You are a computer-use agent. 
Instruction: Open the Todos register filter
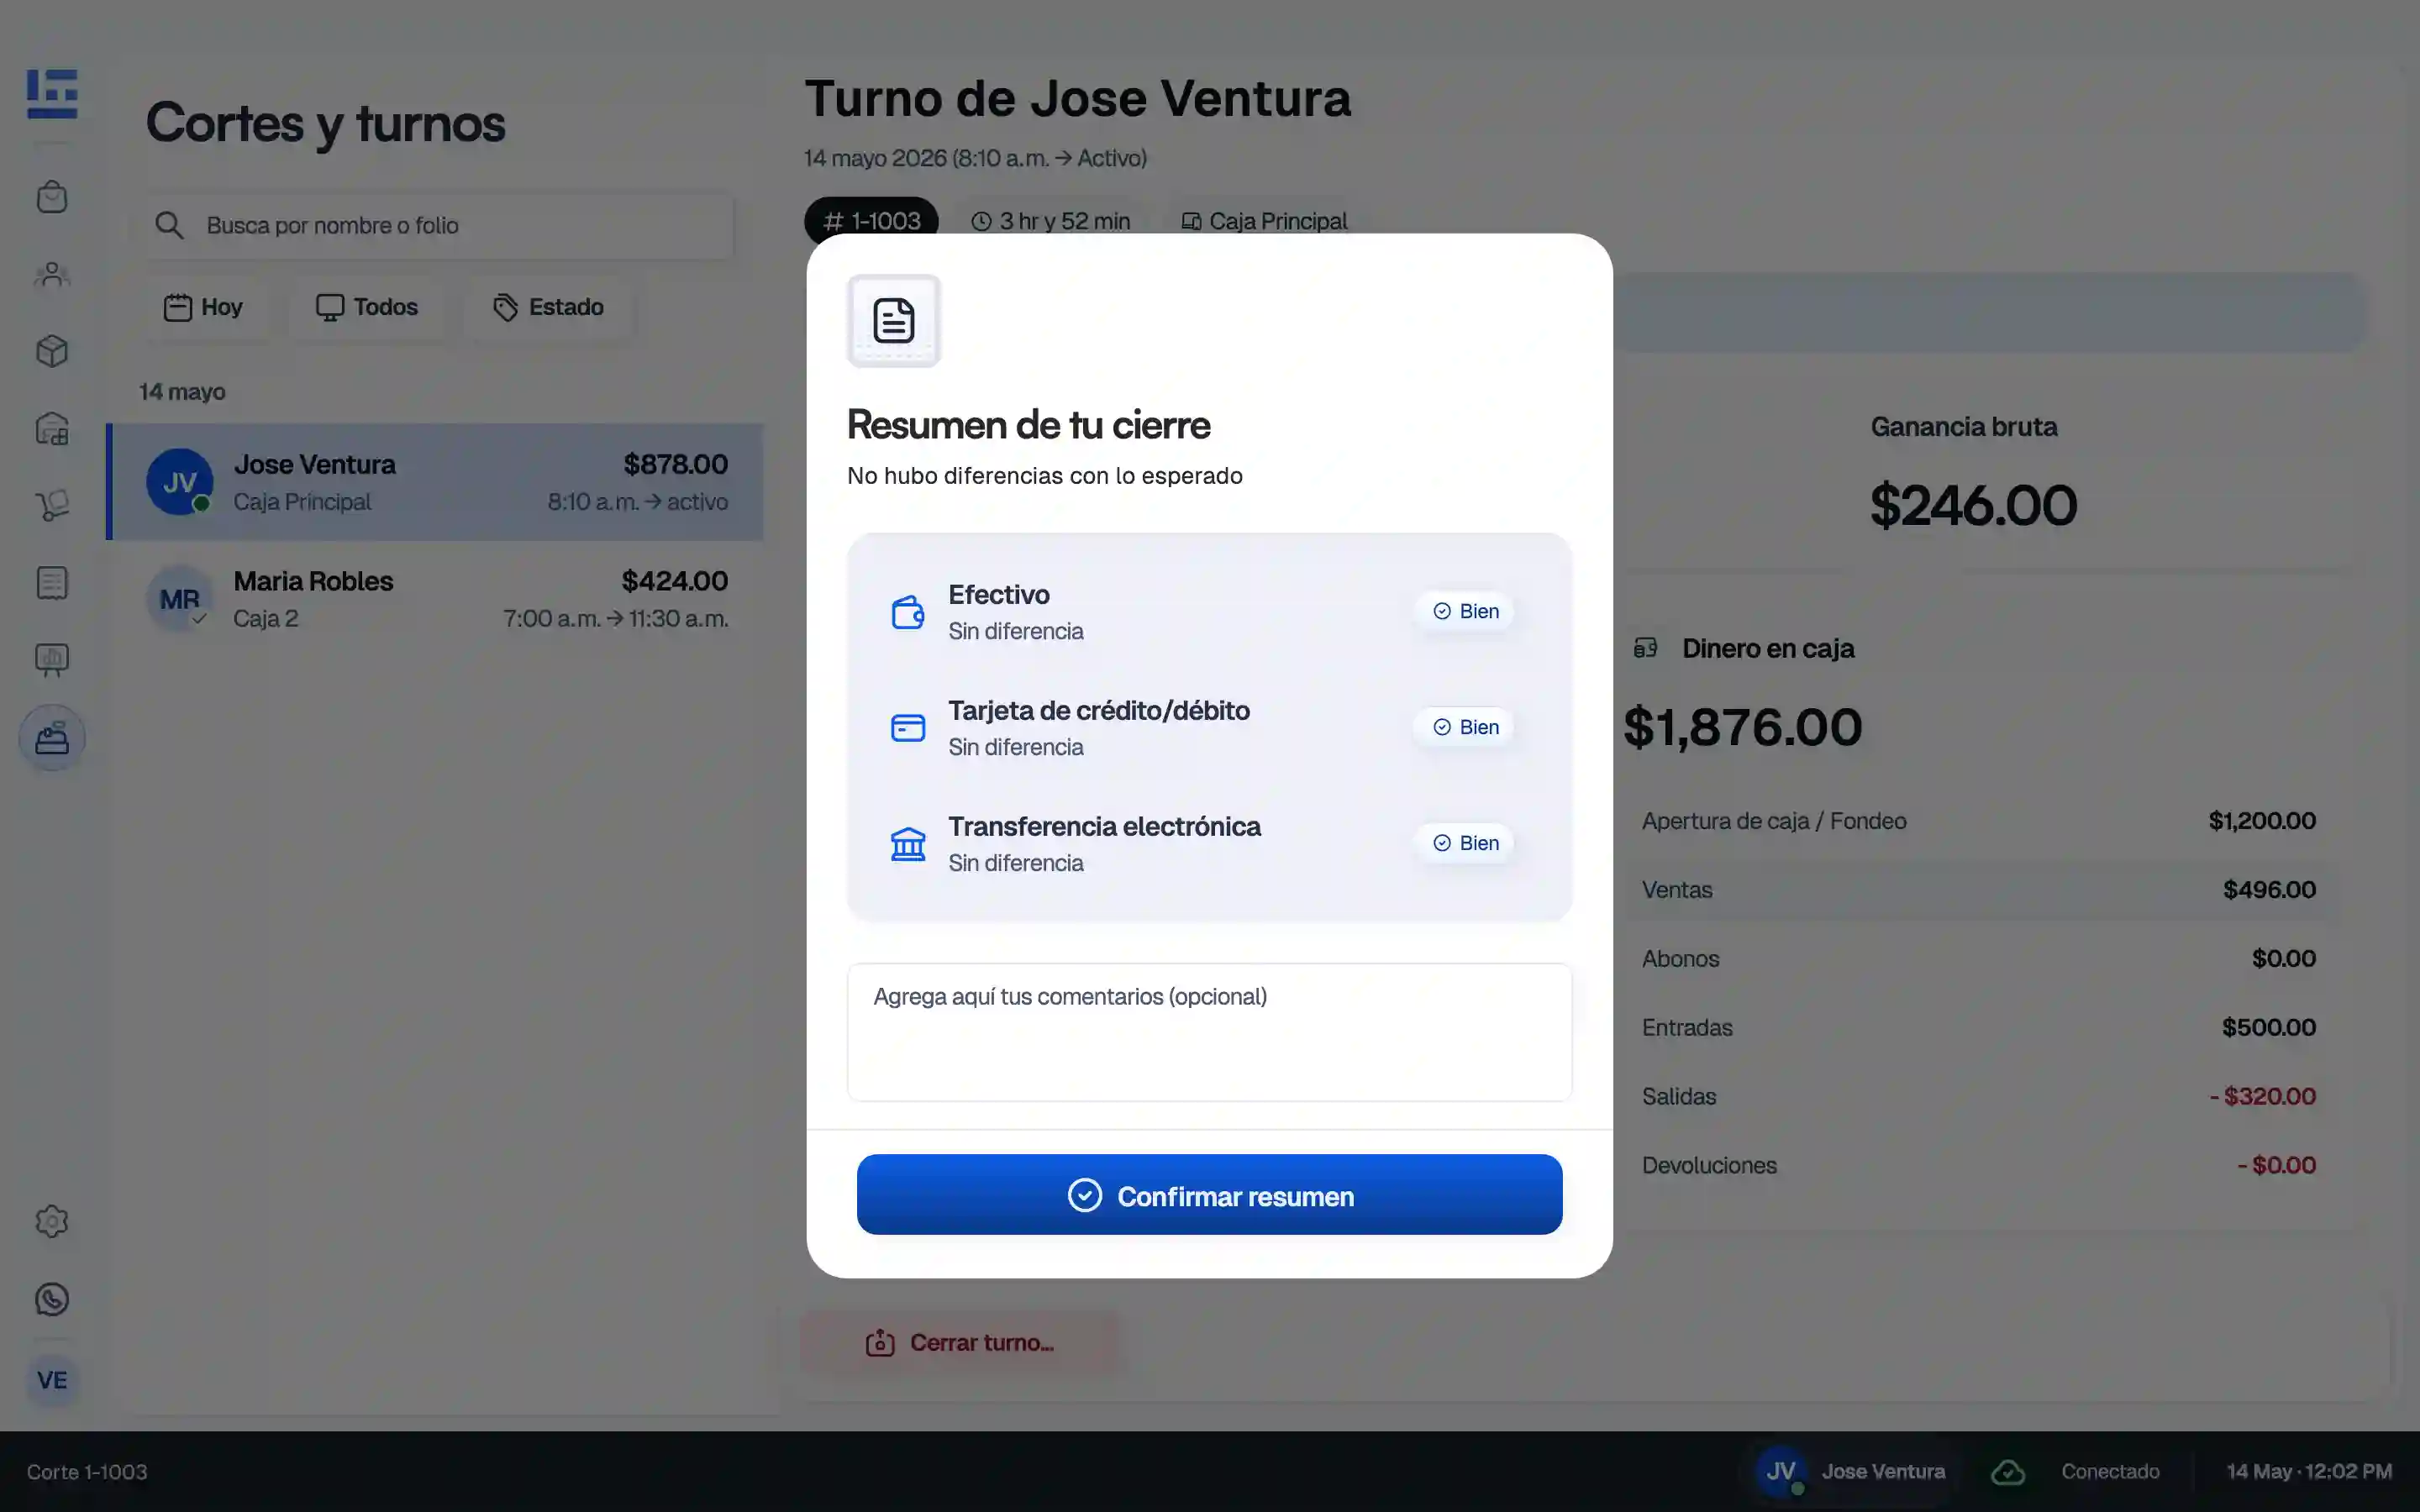[x=367, y=307]
